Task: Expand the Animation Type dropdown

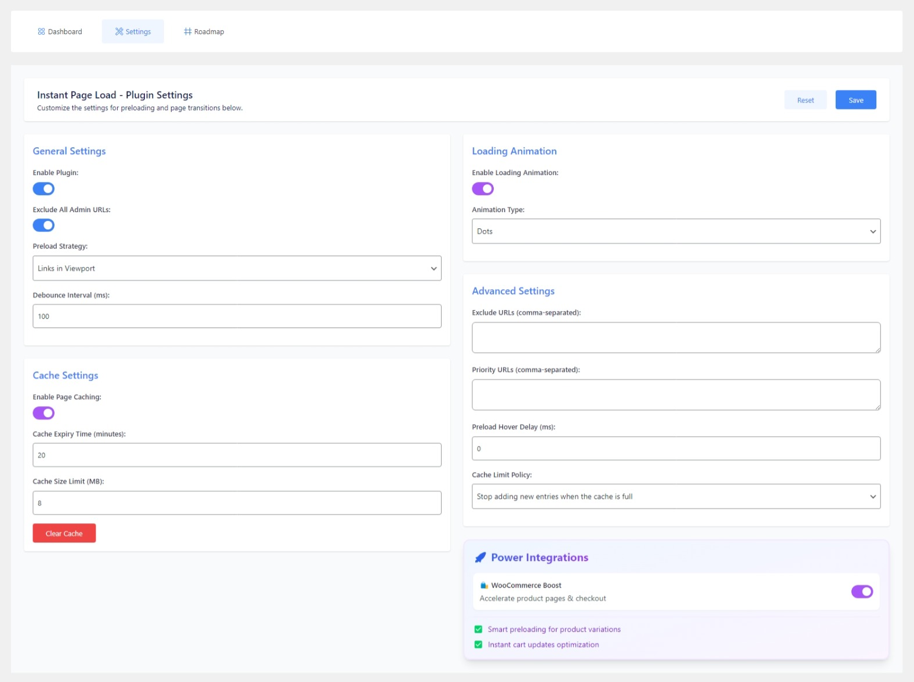Action: 676,231
